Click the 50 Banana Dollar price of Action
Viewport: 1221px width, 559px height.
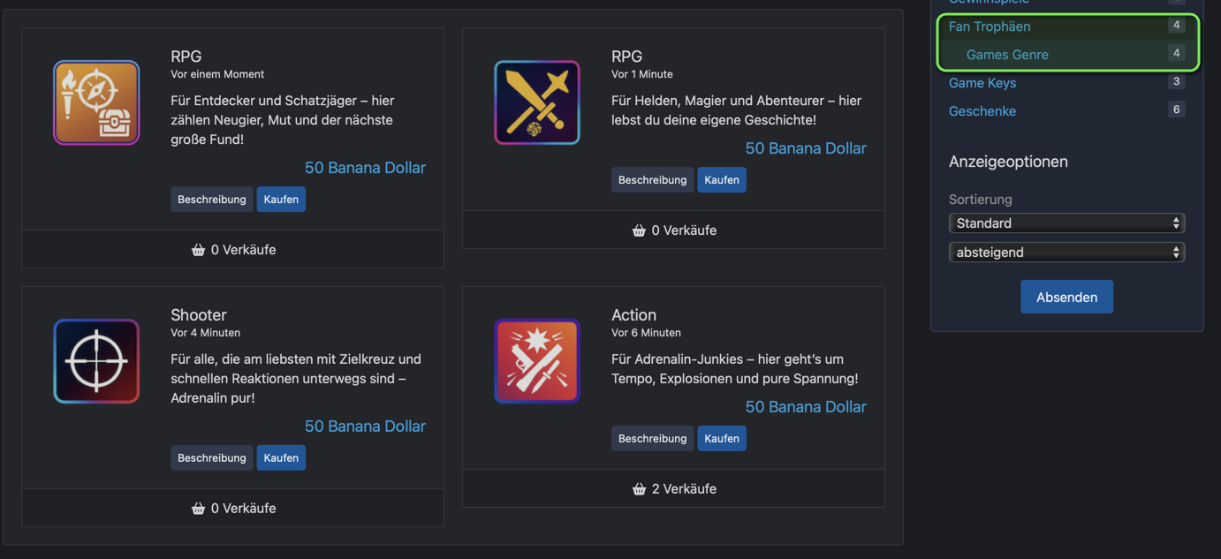806,407
